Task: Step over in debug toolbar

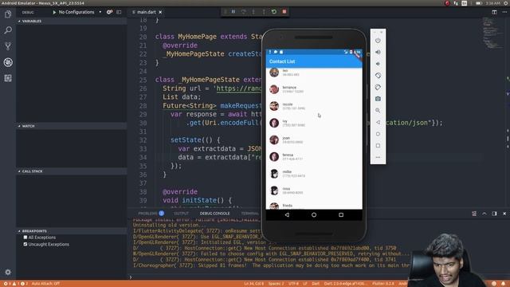Action: click(243, 12)
